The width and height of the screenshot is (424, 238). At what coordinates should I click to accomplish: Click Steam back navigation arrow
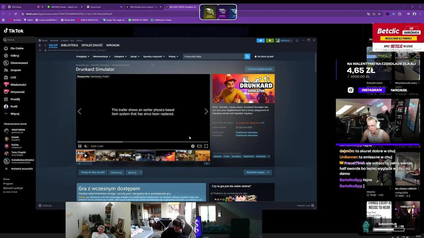[40, 45]
